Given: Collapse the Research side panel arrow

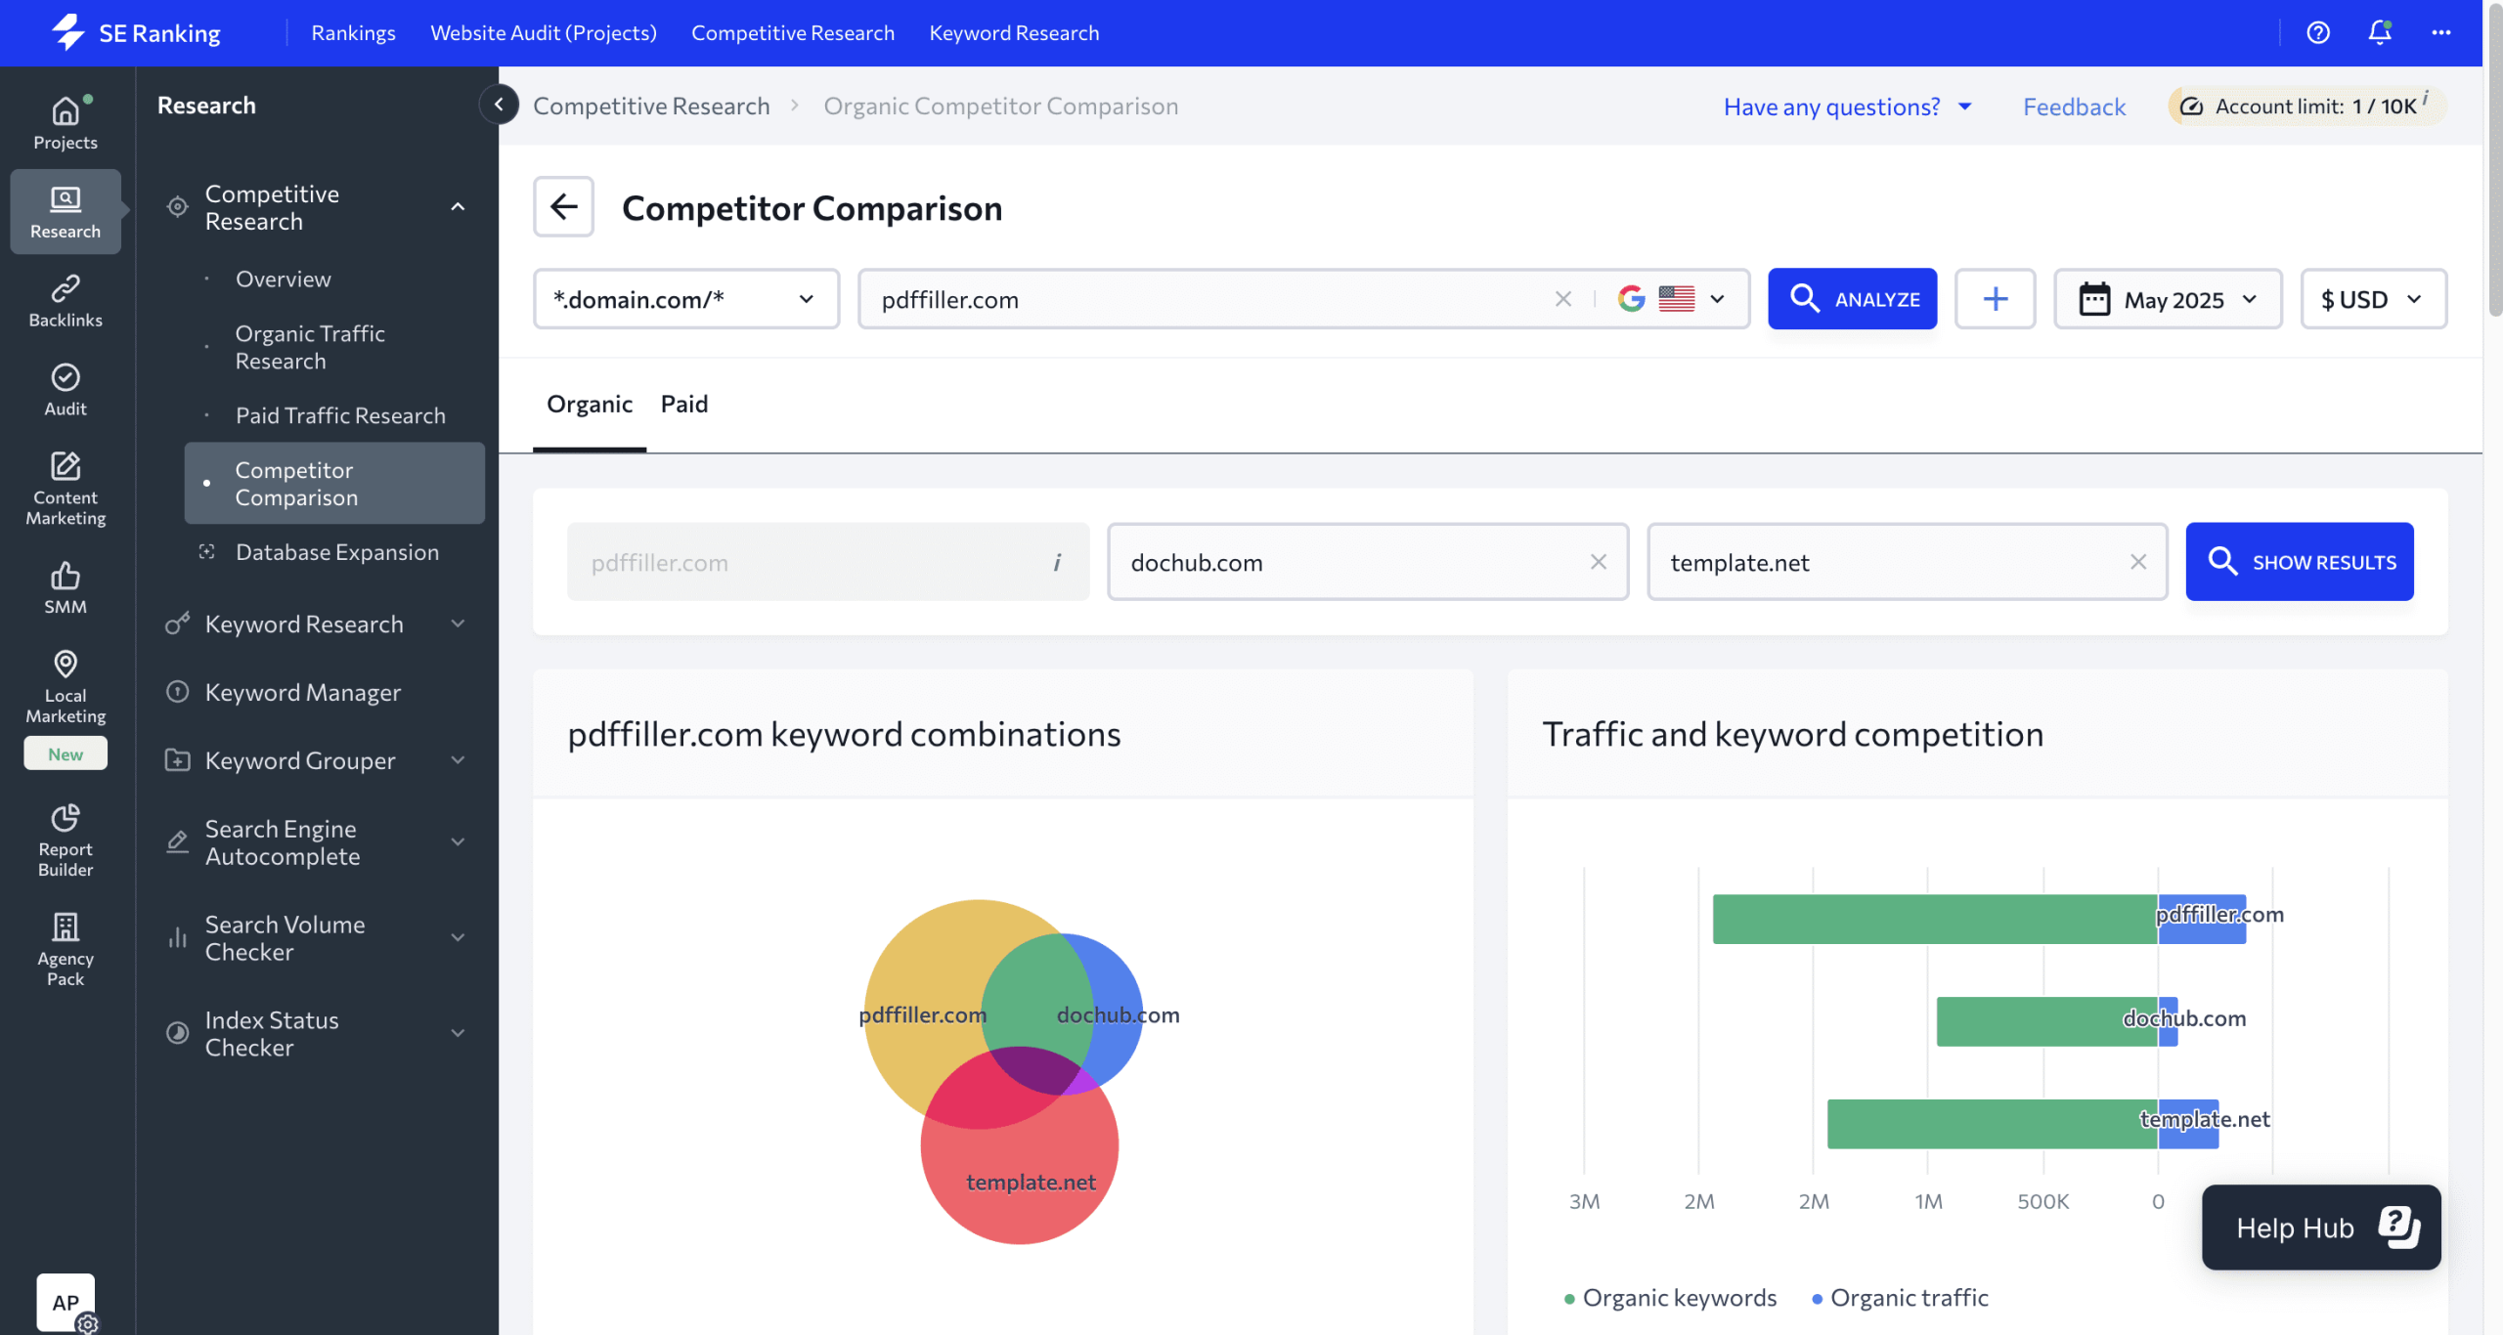Looking at the screenshot, I should click(499, 105).
